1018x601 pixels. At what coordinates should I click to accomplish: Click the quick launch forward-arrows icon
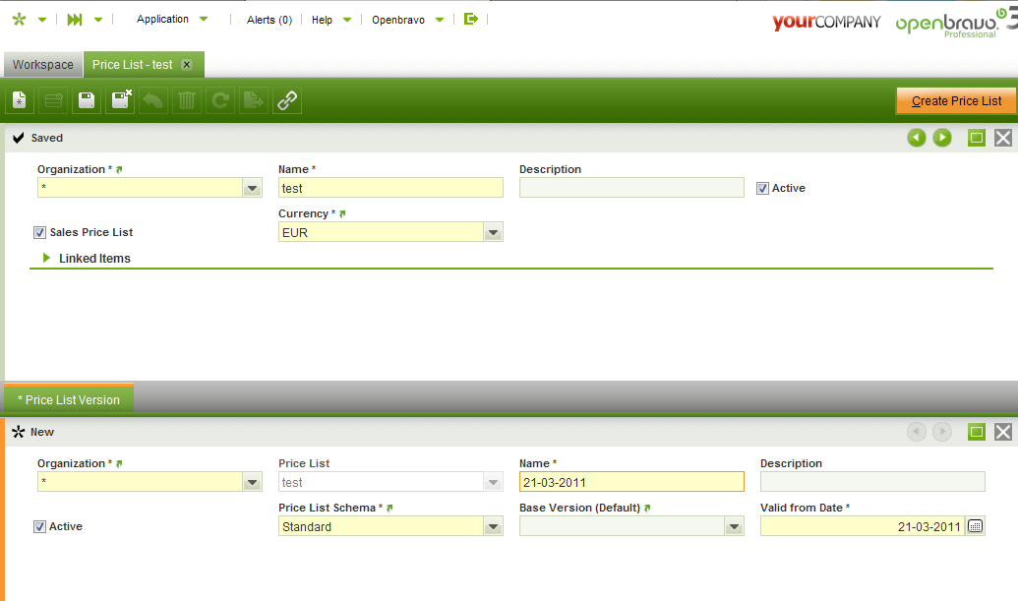tap(75, 20)
